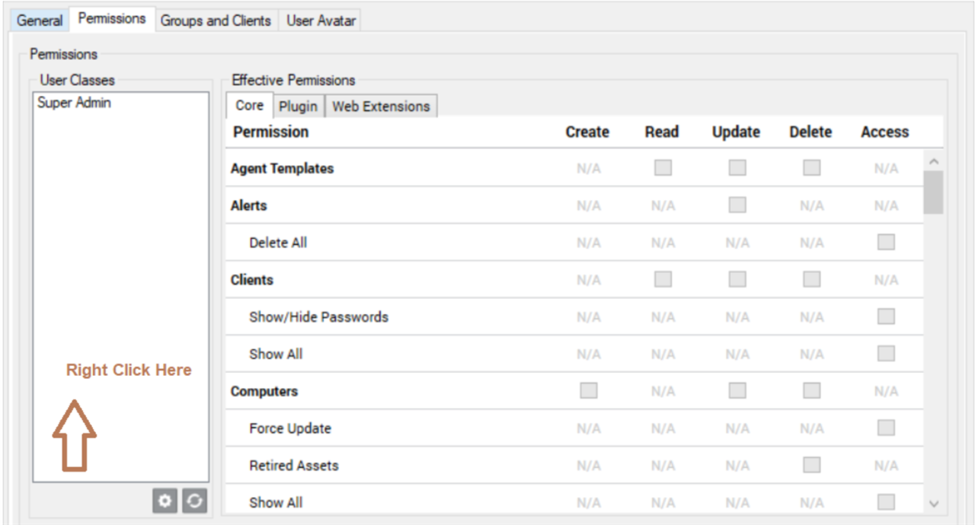The height and width of the screenshot is (525, 975).
Task: Toggle Computers Create checkbox
Action: pyautogui.click(x=588, y=391)
